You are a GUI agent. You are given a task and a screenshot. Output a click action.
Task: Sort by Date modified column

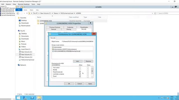click(x=74, y=17)
